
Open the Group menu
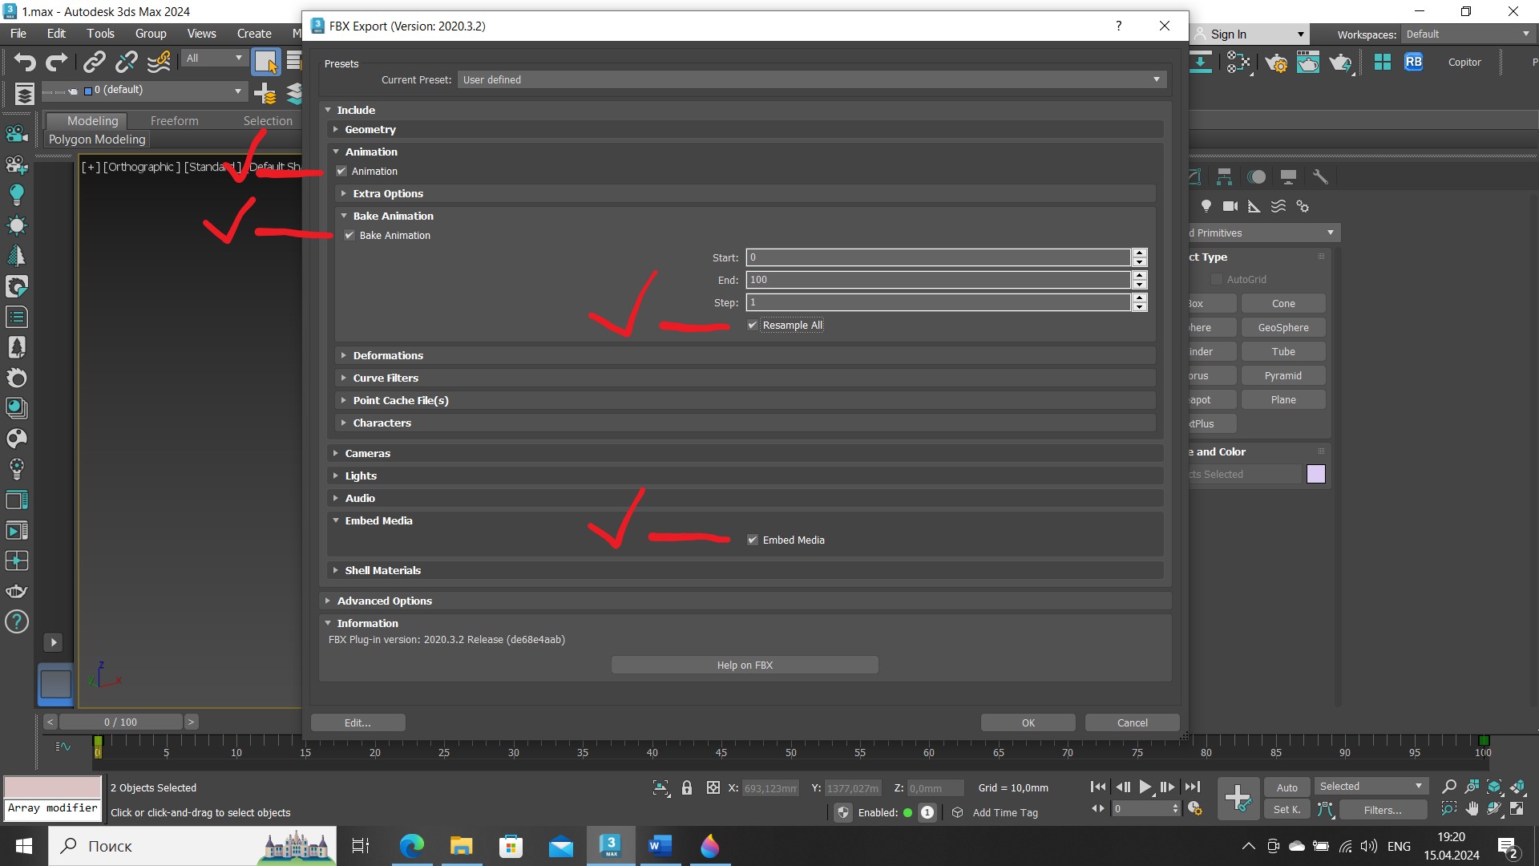(151, 33)
